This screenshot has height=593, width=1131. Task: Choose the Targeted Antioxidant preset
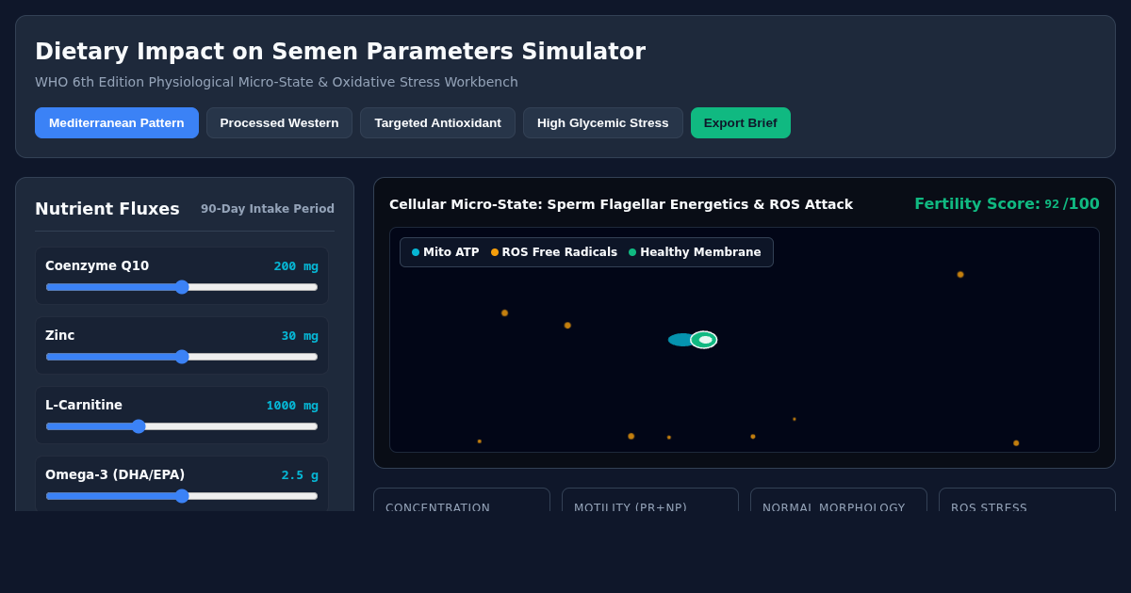[x=437, y=123]
